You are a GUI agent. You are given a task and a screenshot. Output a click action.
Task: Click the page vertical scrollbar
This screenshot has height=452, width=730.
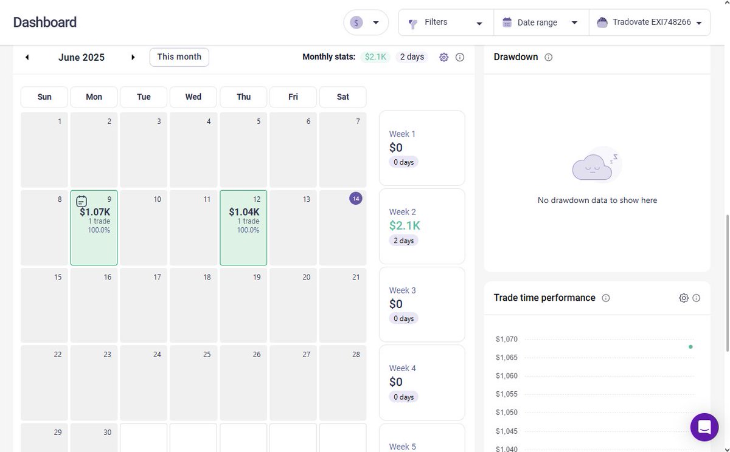[727, 282]
